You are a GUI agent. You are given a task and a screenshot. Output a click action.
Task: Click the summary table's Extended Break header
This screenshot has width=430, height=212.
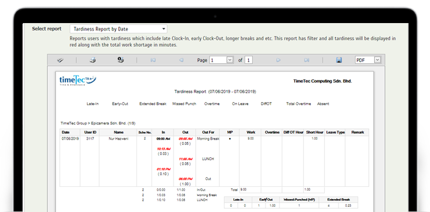(x=339, y=200)
